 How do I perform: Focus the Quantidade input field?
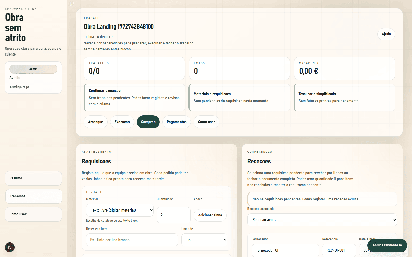[173, 215]
